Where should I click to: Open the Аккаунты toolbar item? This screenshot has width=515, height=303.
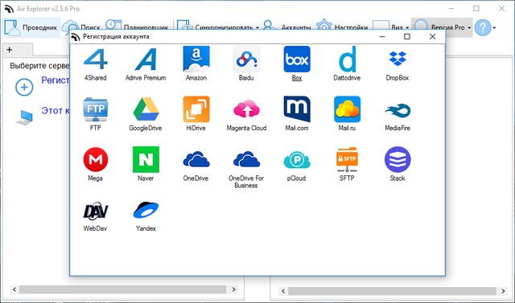(286, 27)
